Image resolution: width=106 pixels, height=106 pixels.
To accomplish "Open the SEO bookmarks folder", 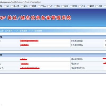I will 65,6.
